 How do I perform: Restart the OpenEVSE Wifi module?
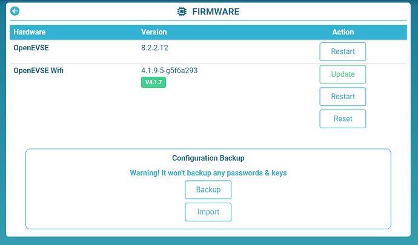point(342,97)
